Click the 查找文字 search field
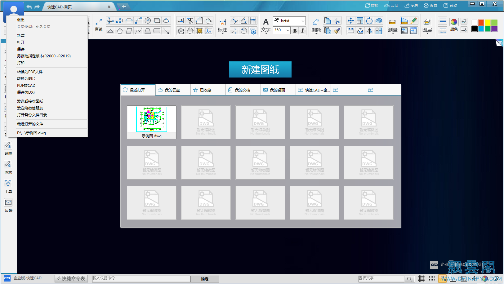The image size is (504, 284). click(381, 279)
